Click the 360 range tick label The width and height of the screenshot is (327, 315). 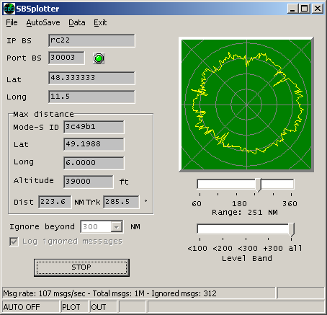(x=290, y=204)
